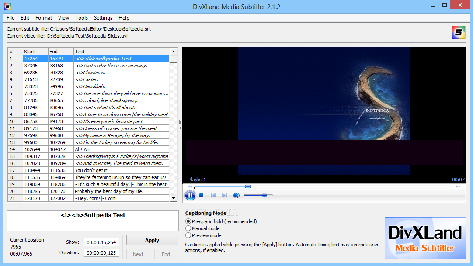This screenshot has width=473, height=266.
Task: Select Manual mode radio button
Action: point(188,228)
